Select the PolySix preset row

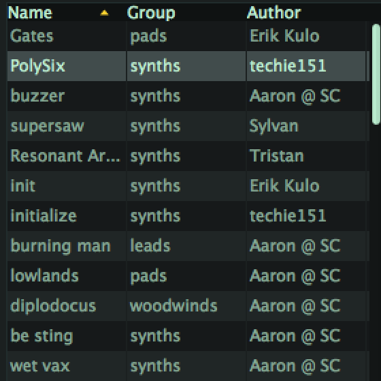pos(188,66)
